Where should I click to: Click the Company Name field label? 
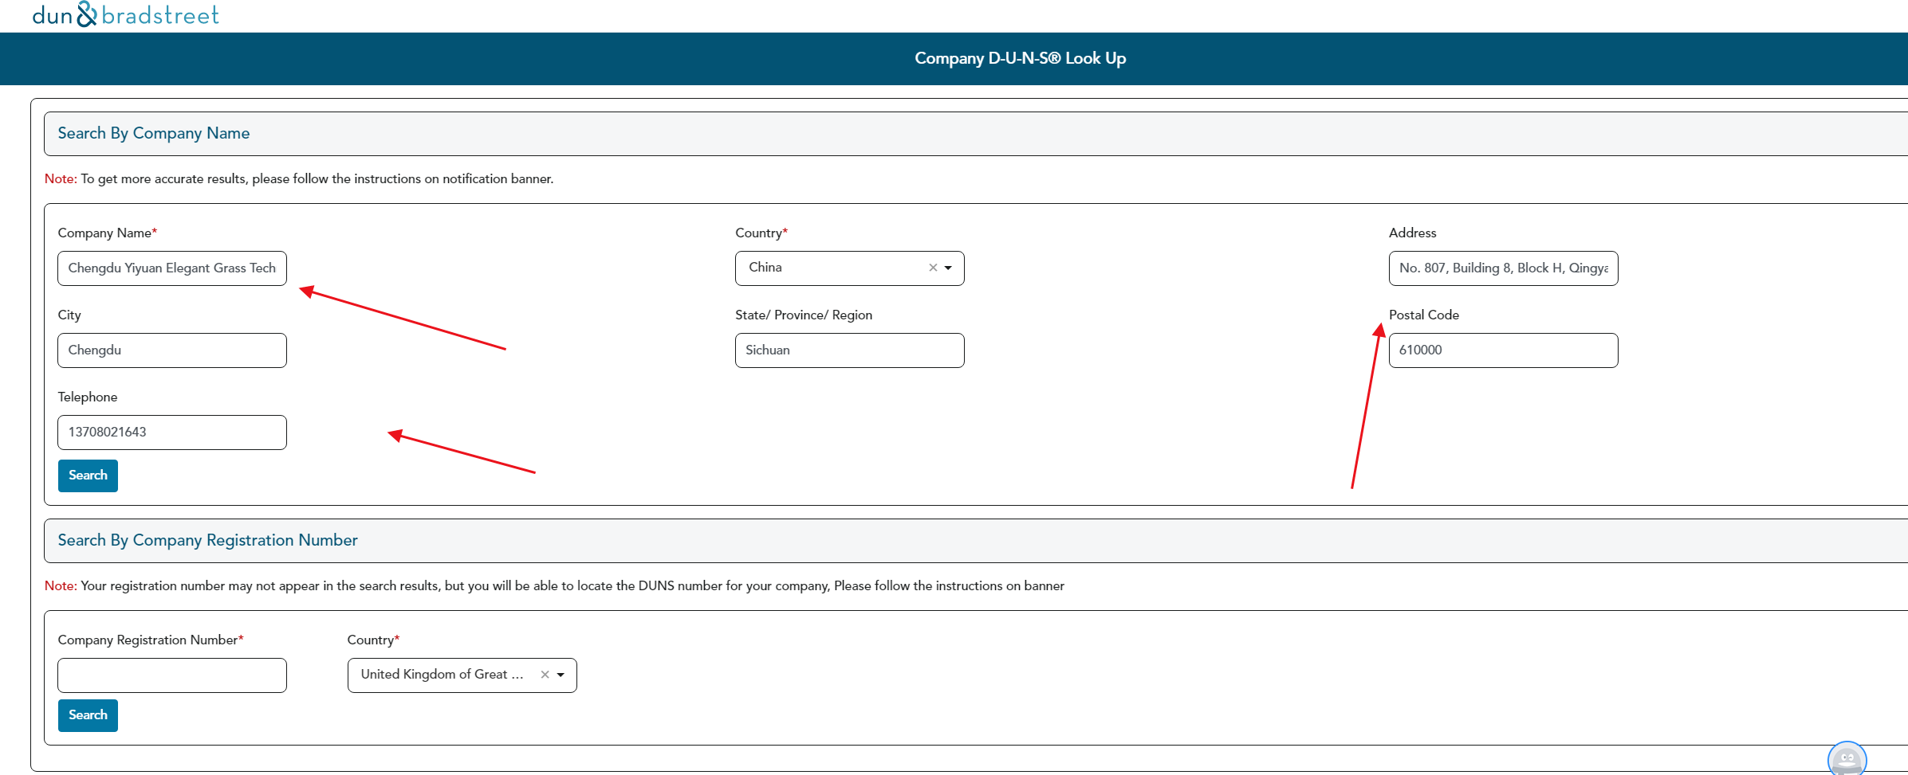click(x=108, y=233)
